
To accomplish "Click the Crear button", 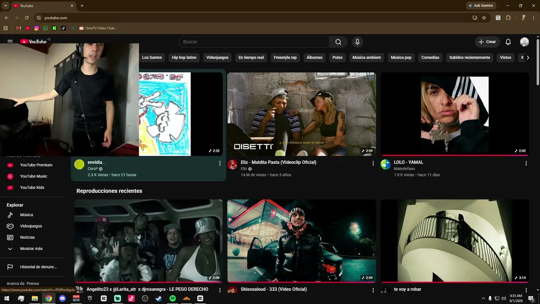I will point(487,42).
